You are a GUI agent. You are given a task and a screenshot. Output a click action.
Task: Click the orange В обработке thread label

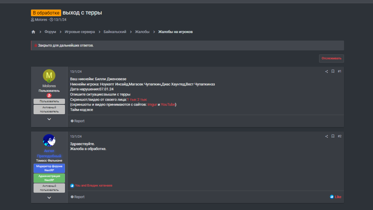(46, 13)
